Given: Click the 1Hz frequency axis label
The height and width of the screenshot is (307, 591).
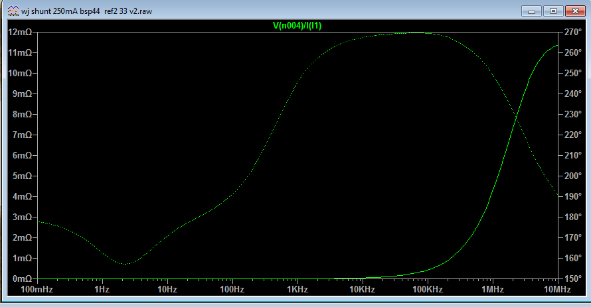Looking at the screenshot, I should click(x=102, y=289).
